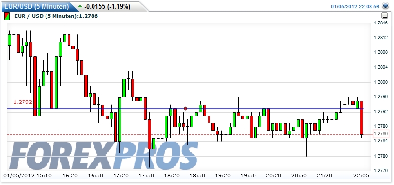Click the 21:20 time axis label

click(324, 176)
